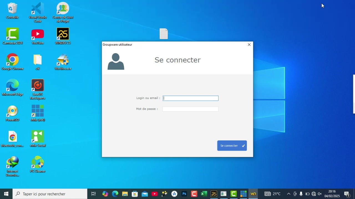This screenshot has height=199, width=355.
Task: Select the Centre de Suivi de Projet icon
Action: (63, 12)
